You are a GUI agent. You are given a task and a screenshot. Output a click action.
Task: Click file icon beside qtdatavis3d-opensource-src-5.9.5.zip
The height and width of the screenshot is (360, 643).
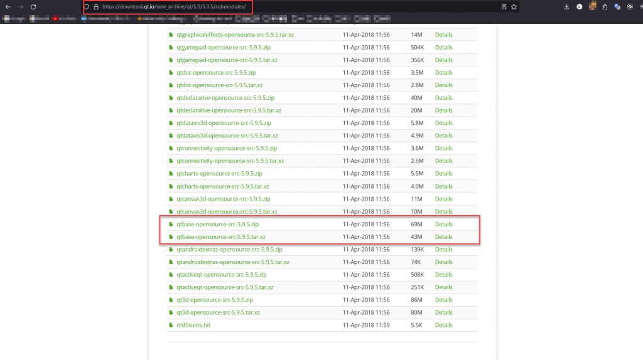coord(171,123)
